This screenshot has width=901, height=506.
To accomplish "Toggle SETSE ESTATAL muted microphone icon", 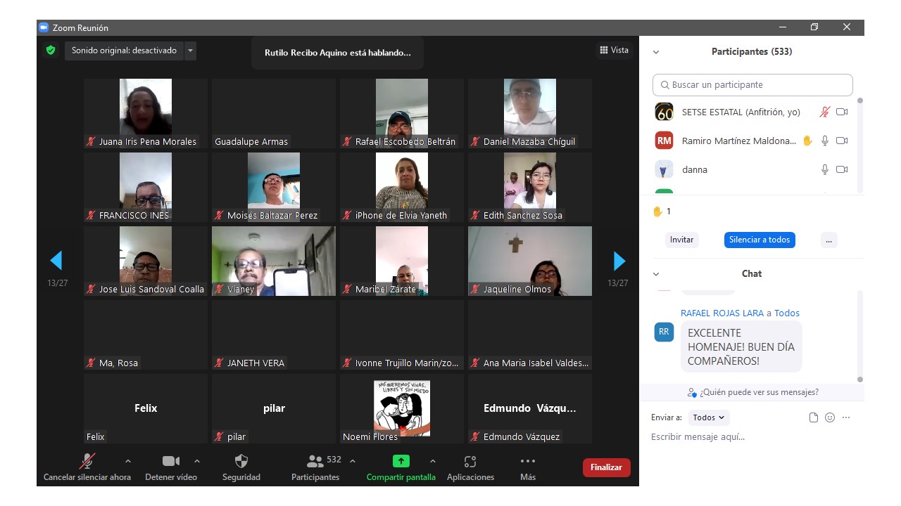I will point(825,112).
